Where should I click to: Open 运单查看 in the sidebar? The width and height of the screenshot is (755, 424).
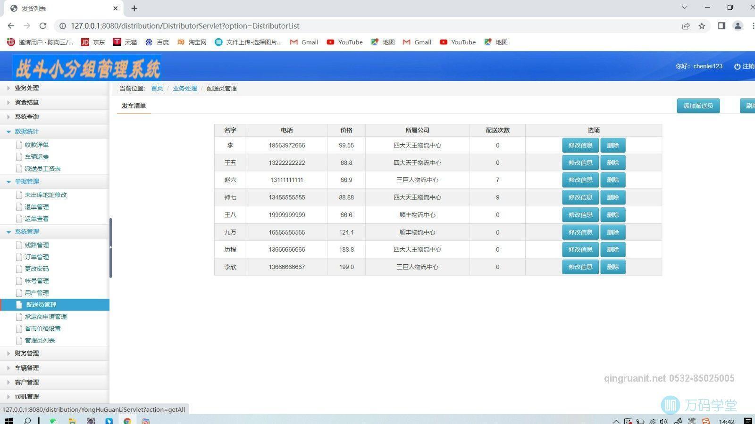(37, 219)
